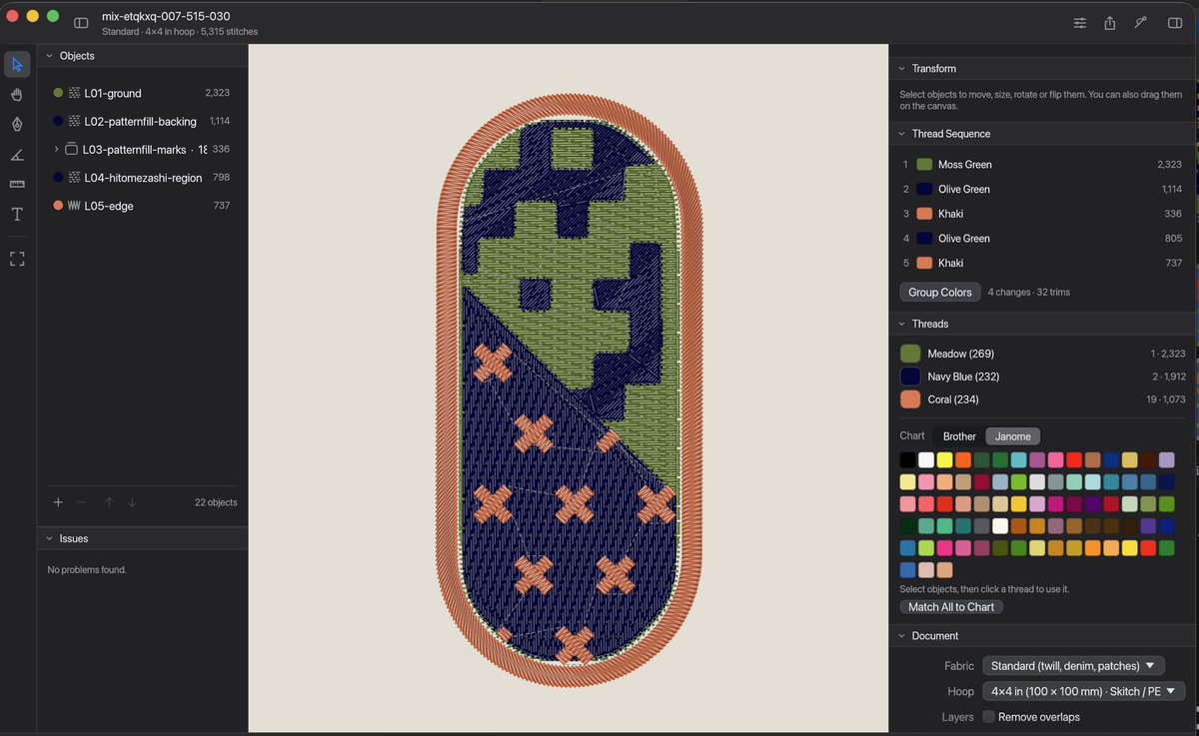Select Moss Green in thread sequence
Viewport: 1199px width, 736px height.
click(x=1041, y=164)
